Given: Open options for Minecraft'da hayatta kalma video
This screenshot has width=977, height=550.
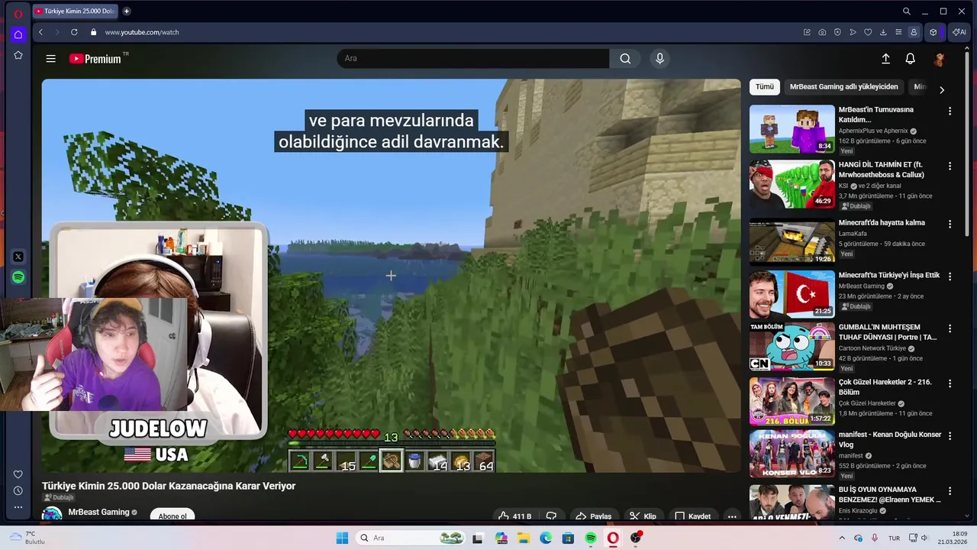Looking at the screenshot, I should (x=950, y=225).
